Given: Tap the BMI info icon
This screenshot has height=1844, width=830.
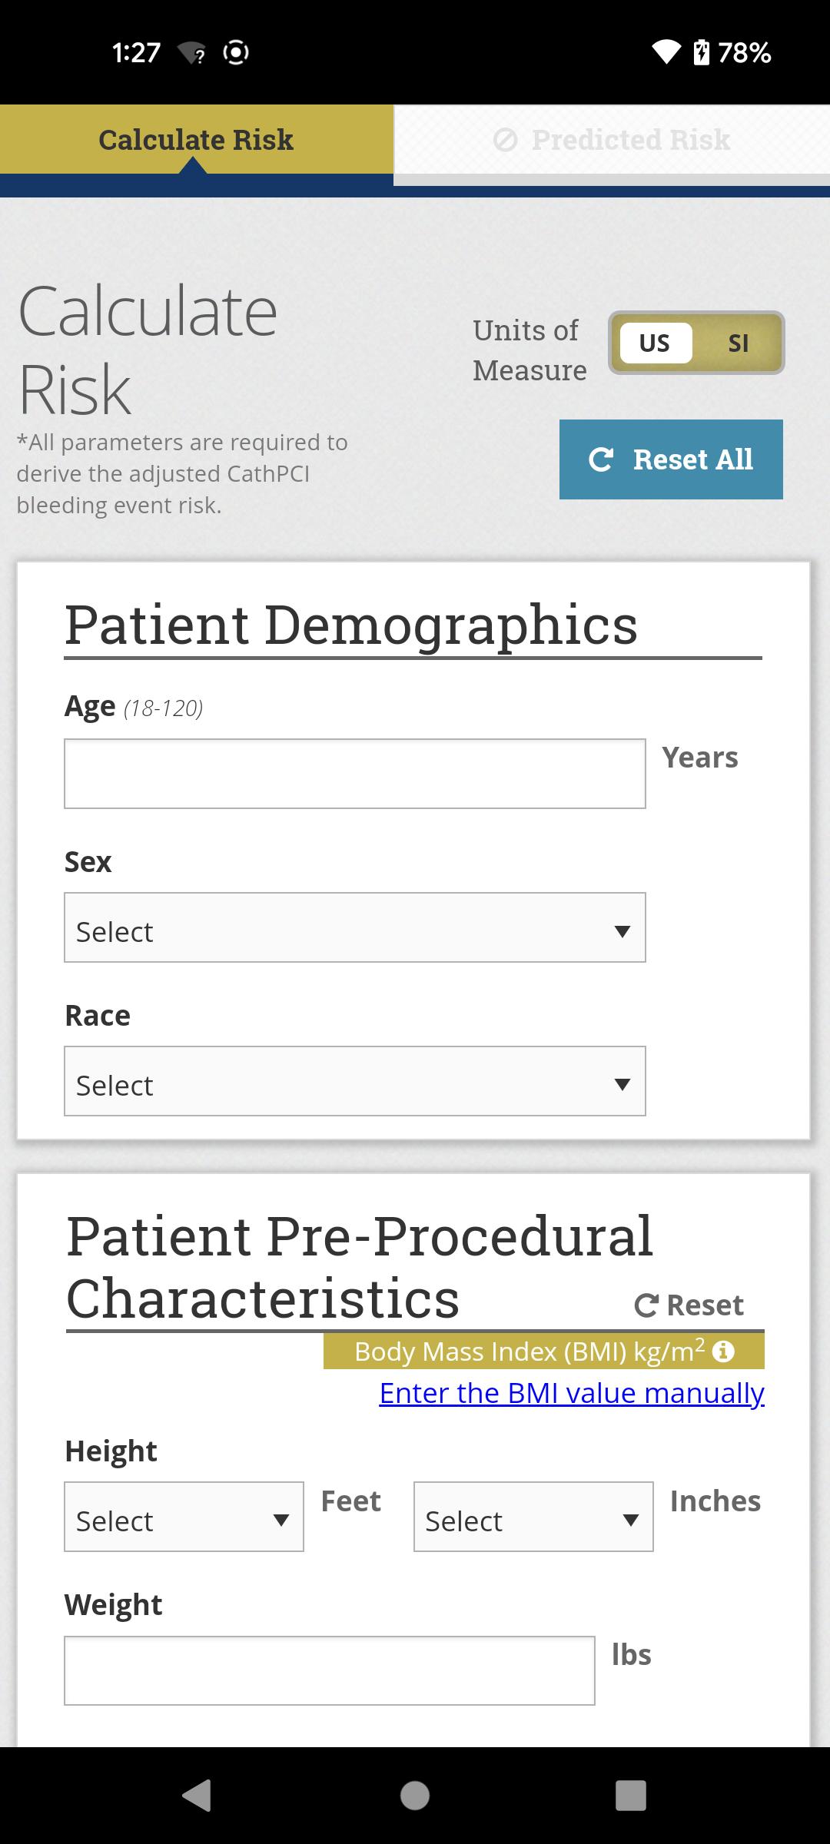Looking at the screenshot, I should coord(723,1351).
